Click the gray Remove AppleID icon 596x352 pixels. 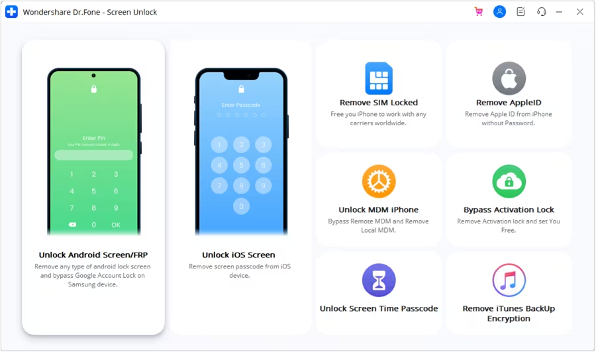[x=509, y=78]
